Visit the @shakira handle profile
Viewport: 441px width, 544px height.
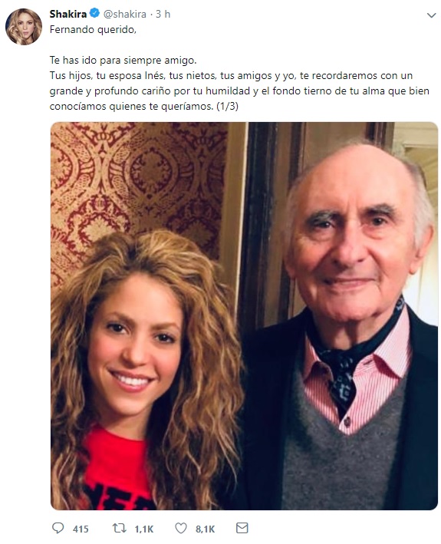pos(125,15)
